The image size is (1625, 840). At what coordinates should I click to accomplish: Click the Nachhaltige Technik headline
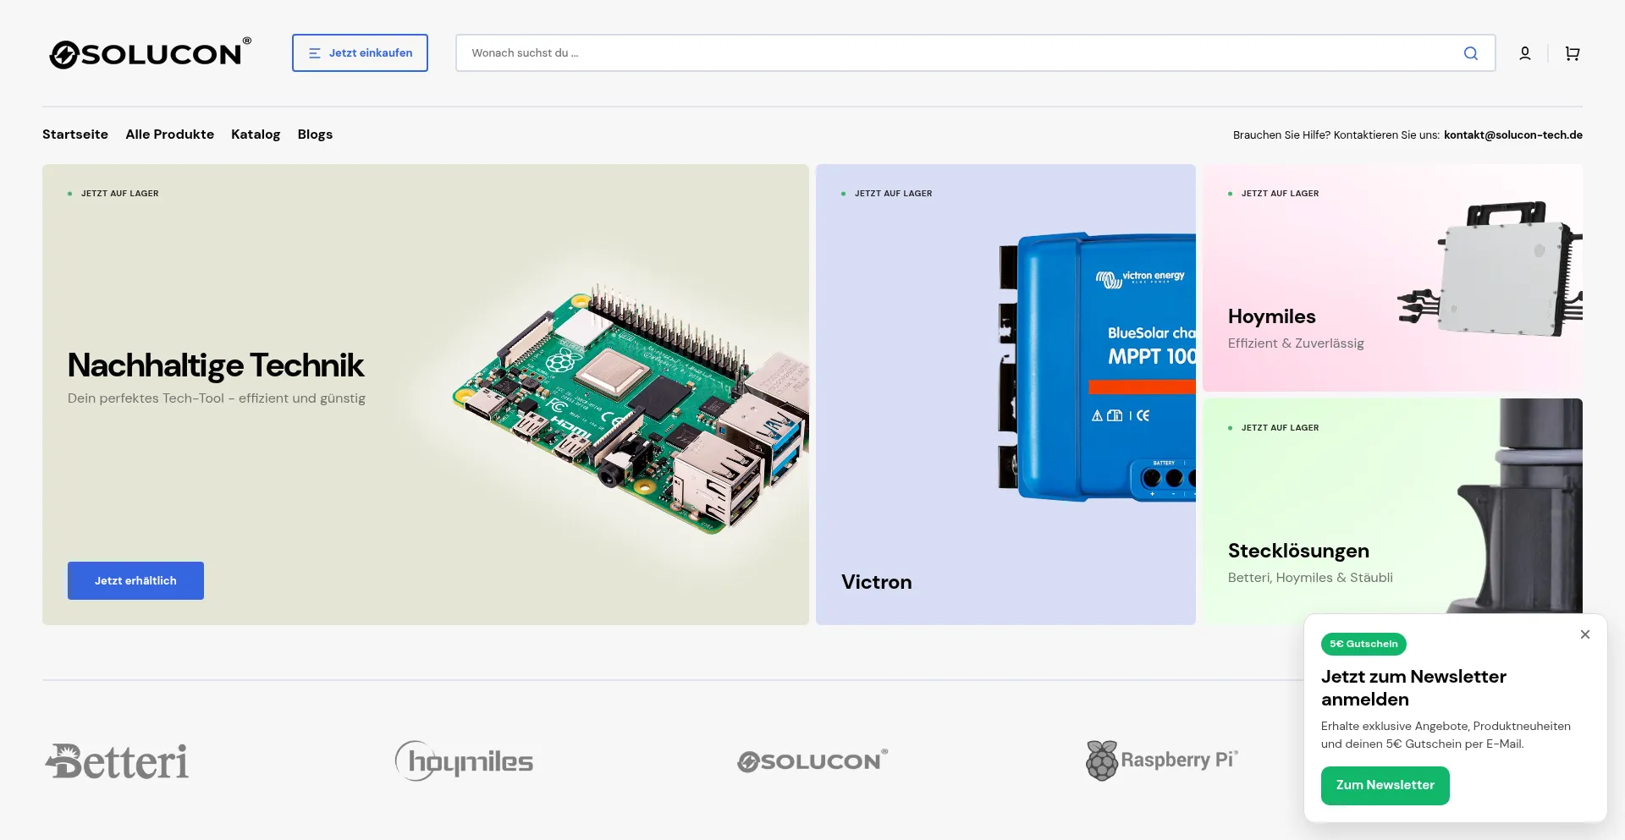pyautogui.click(x=216, y=365)
